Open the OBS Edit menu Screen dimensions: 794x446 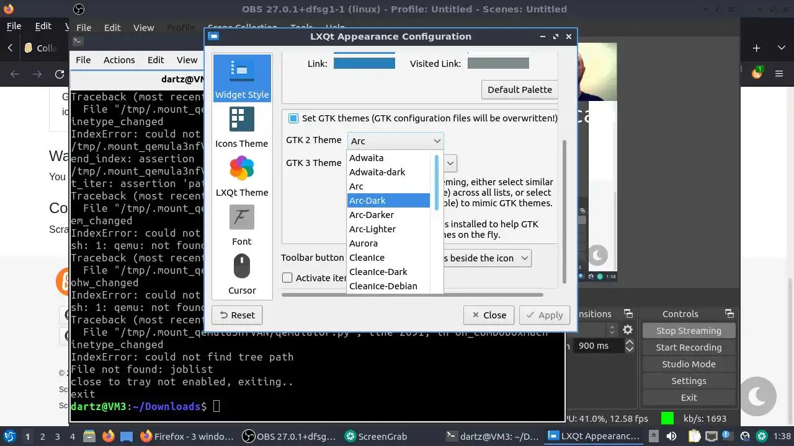(x=112, y=28)
